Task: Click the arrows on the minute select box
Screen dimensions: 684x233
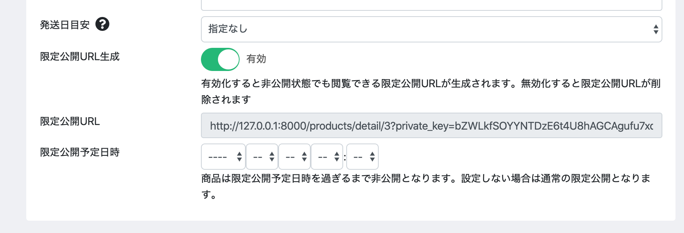Action: (x=372, y=157)
